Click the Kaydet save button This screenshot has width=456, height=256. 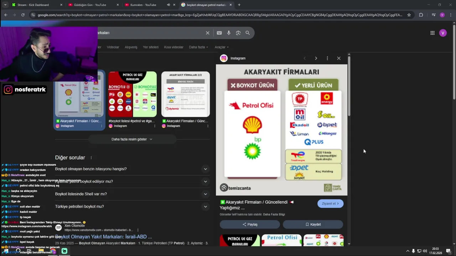click(x=313, y=224)
